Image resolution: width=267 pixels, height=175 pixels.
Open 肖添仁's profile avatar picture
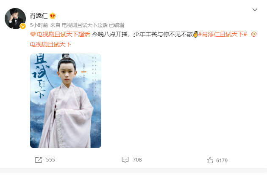point(15,19)
